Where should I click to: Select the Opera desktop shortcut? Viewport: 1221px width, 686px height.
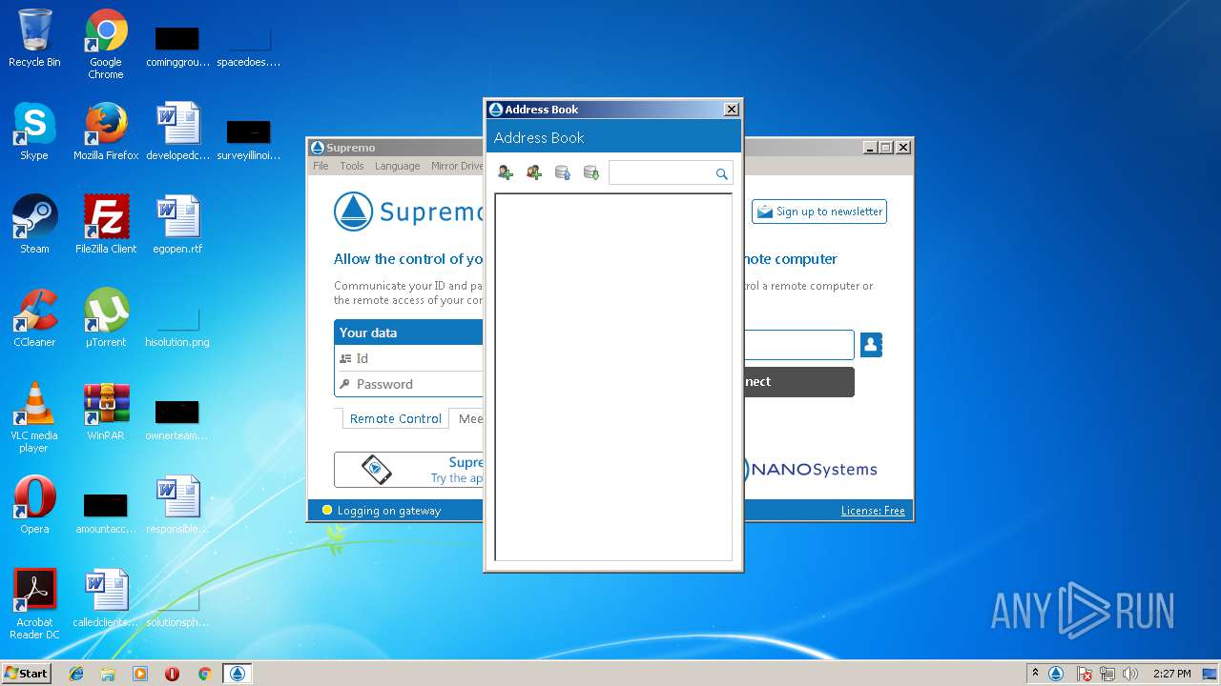[x=34, y=505]
